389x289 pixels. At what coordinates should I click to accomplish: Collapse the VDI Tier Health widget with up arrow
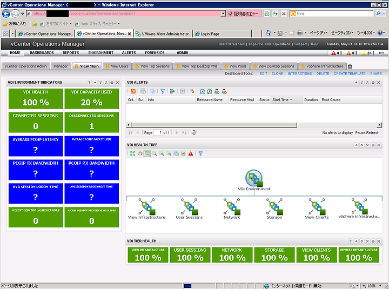point(356,241)
